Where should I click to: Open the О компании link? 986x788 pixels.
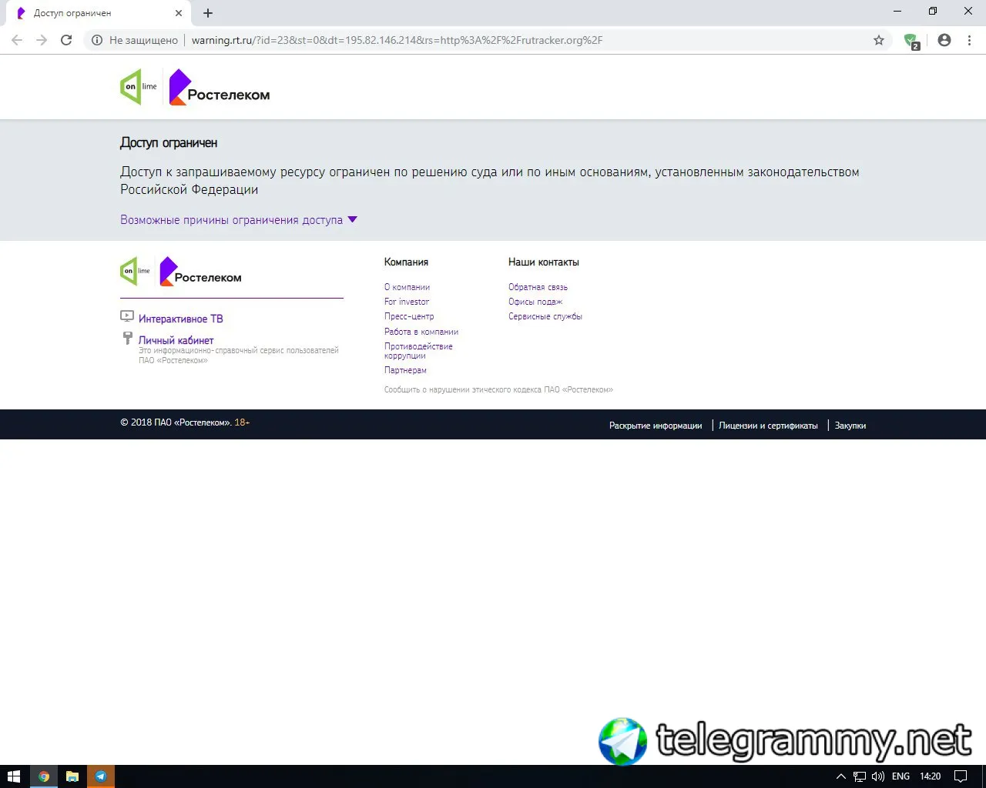407,287
